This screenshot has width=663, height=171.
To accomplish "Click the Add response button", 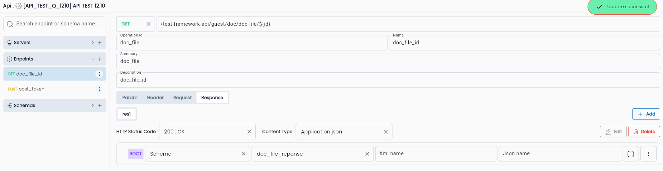I will pyautogui.click(x=646, y=114).
